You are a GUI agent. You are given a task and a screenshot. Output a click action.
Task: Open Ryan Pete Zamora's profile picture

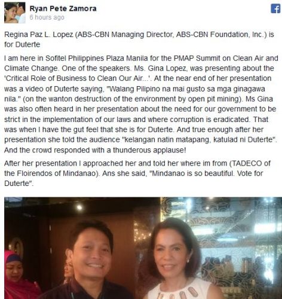(15, 13)
